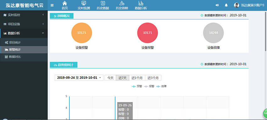Click the 泓达康智能电气云 logo title
The height and width of the screenshot is (120, 267).
pyautogui.click(x=25, y=5)
